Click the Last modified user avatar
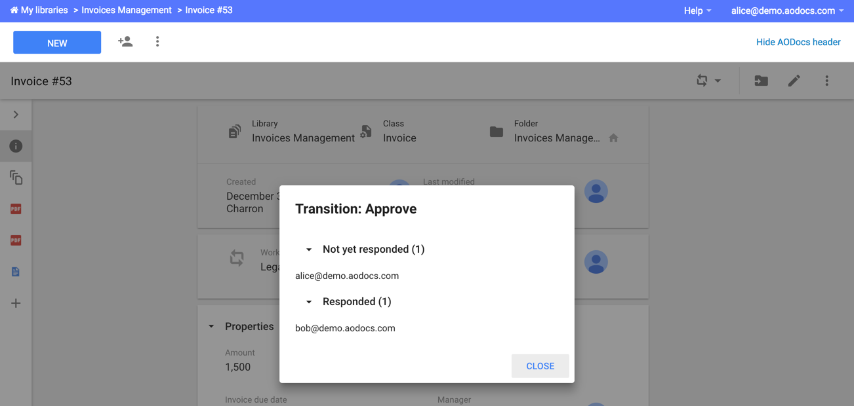Viewport: 854px width, 406px height. pyautogui.click(x=596, y=191)
